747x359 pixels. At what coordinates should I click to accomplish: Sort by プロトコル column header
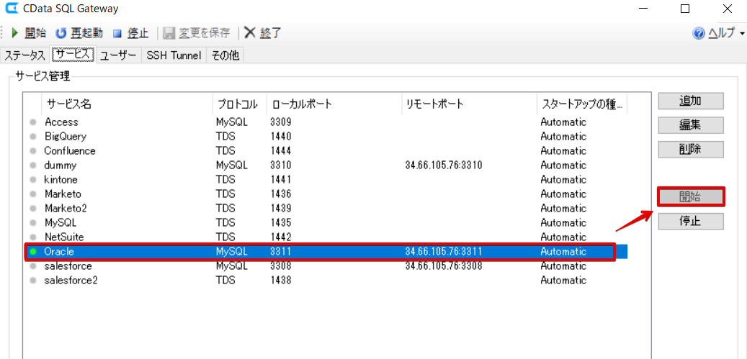(240, 104)
